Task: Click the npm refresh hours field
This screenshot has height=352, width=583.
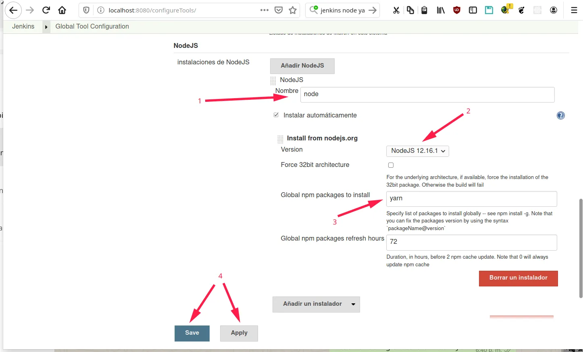Action: 472,242
